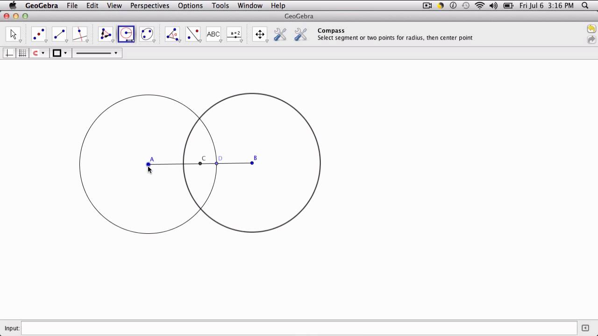The image size is (598, 336).
Task: Open the Options menu
Action: pyautogui.click(x=190, y=6)
